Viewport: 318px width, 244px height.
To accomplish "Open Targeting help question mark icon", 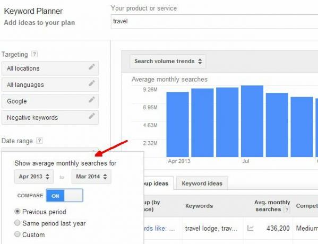I will [x=35, y=54].
